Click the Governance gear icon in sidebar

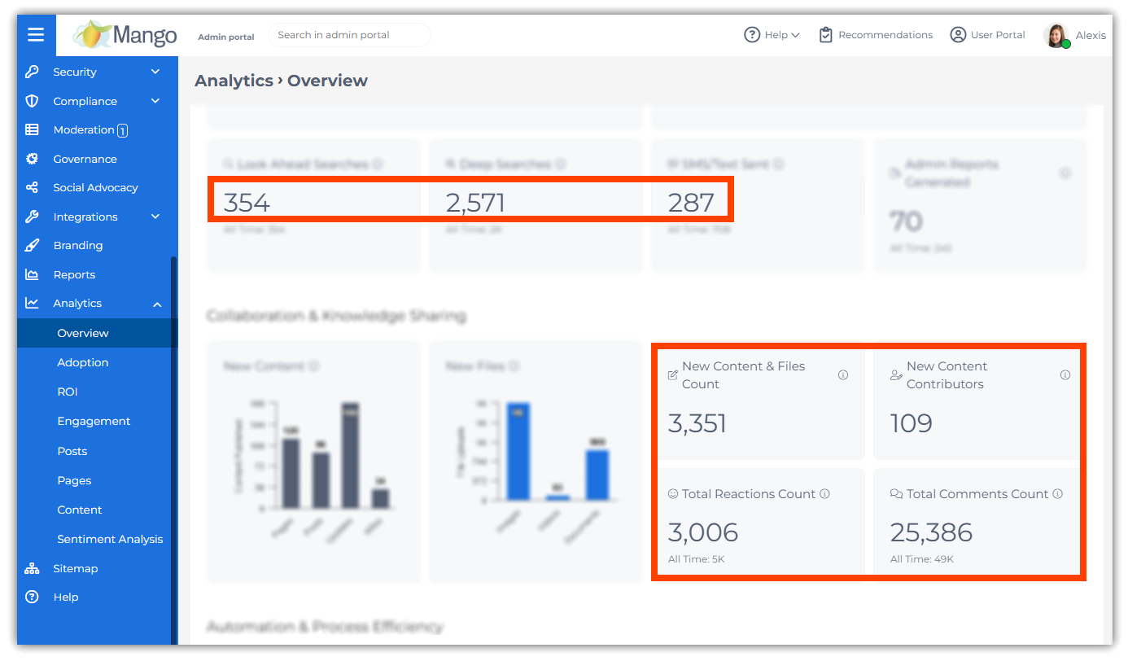pos(32,159)
